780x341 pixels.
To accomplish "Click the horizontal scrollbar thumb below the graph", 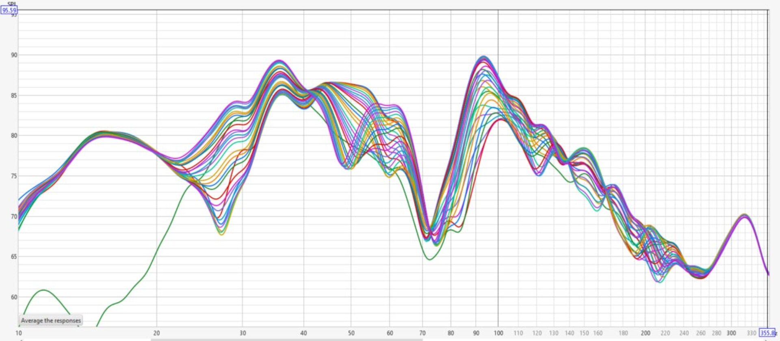I will [286, 339].
